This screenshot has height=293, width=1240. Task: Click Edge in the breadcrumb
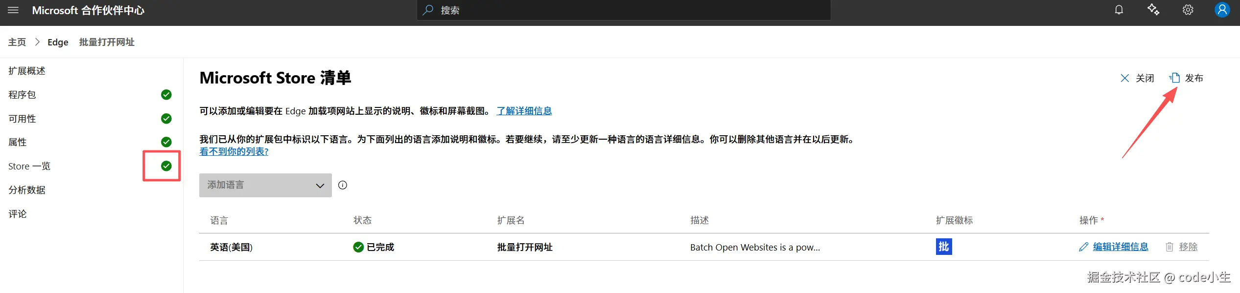click(x=58, y=42)
